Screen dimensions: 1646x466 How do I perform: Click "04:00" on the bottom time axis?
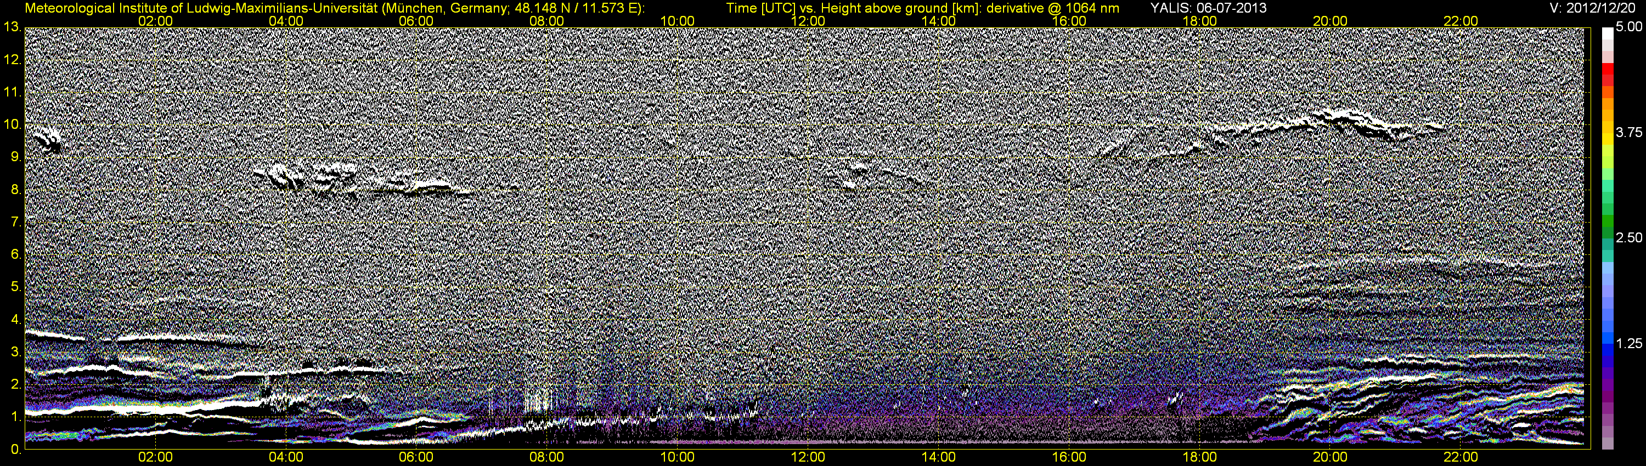(286, 457)
